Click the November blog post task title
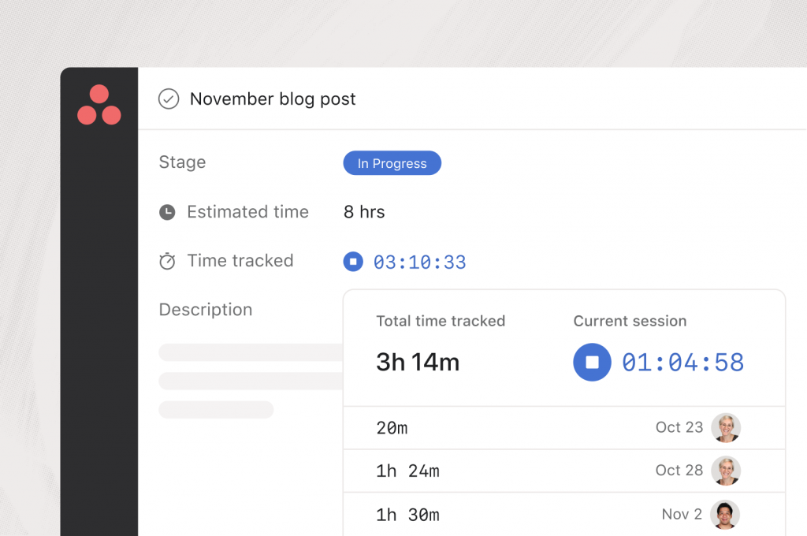The height and width of the screenshot is (536, 807). tap(272, 99)
